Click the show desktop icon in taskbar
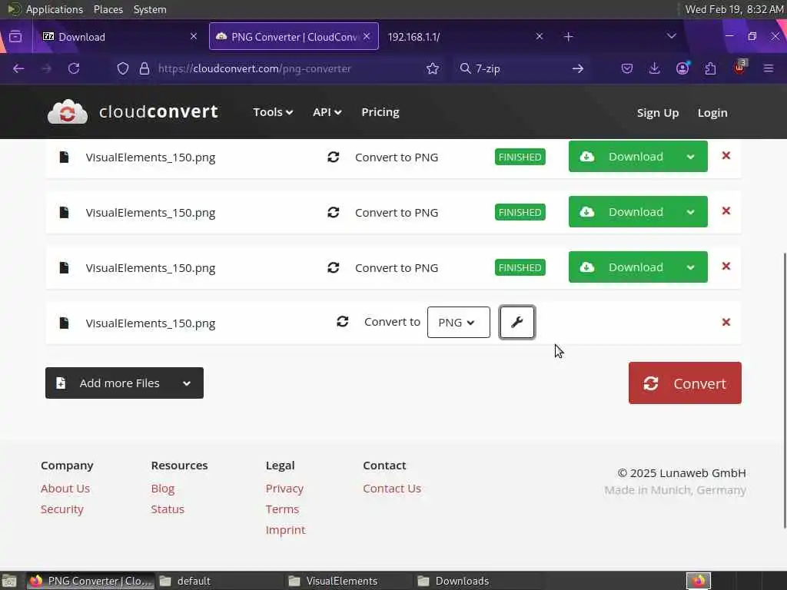Screen dimensions: 787x590 click(x=9, y=581)
